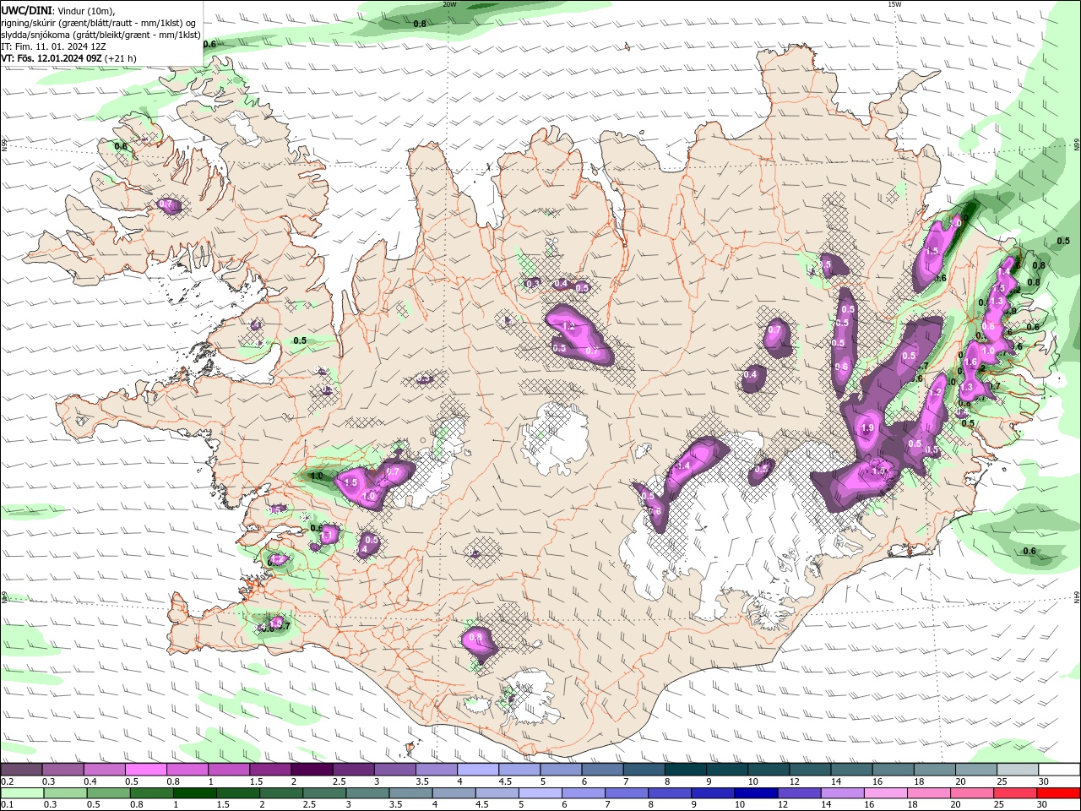The width and height of the screenshot is (1081, 811).
Task: Click the rain legend swatch labeled 0.8
Action: [151, 793]
